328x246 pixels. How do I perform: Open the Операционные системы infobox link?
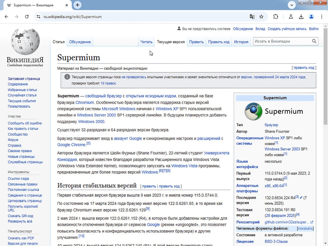click(x=250, y=141)
